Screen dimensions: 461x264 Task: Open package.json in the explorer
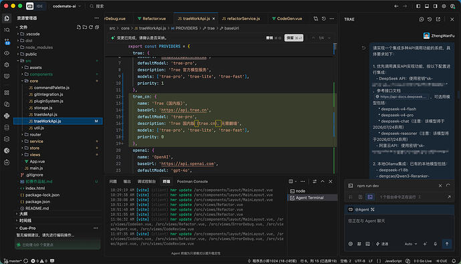[37, 202]
